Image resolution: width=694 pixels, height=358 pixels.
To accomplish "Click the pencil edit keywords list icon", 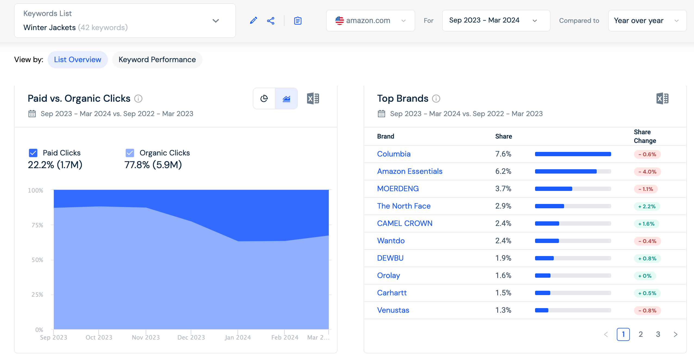I will click(x=253, y=21).
